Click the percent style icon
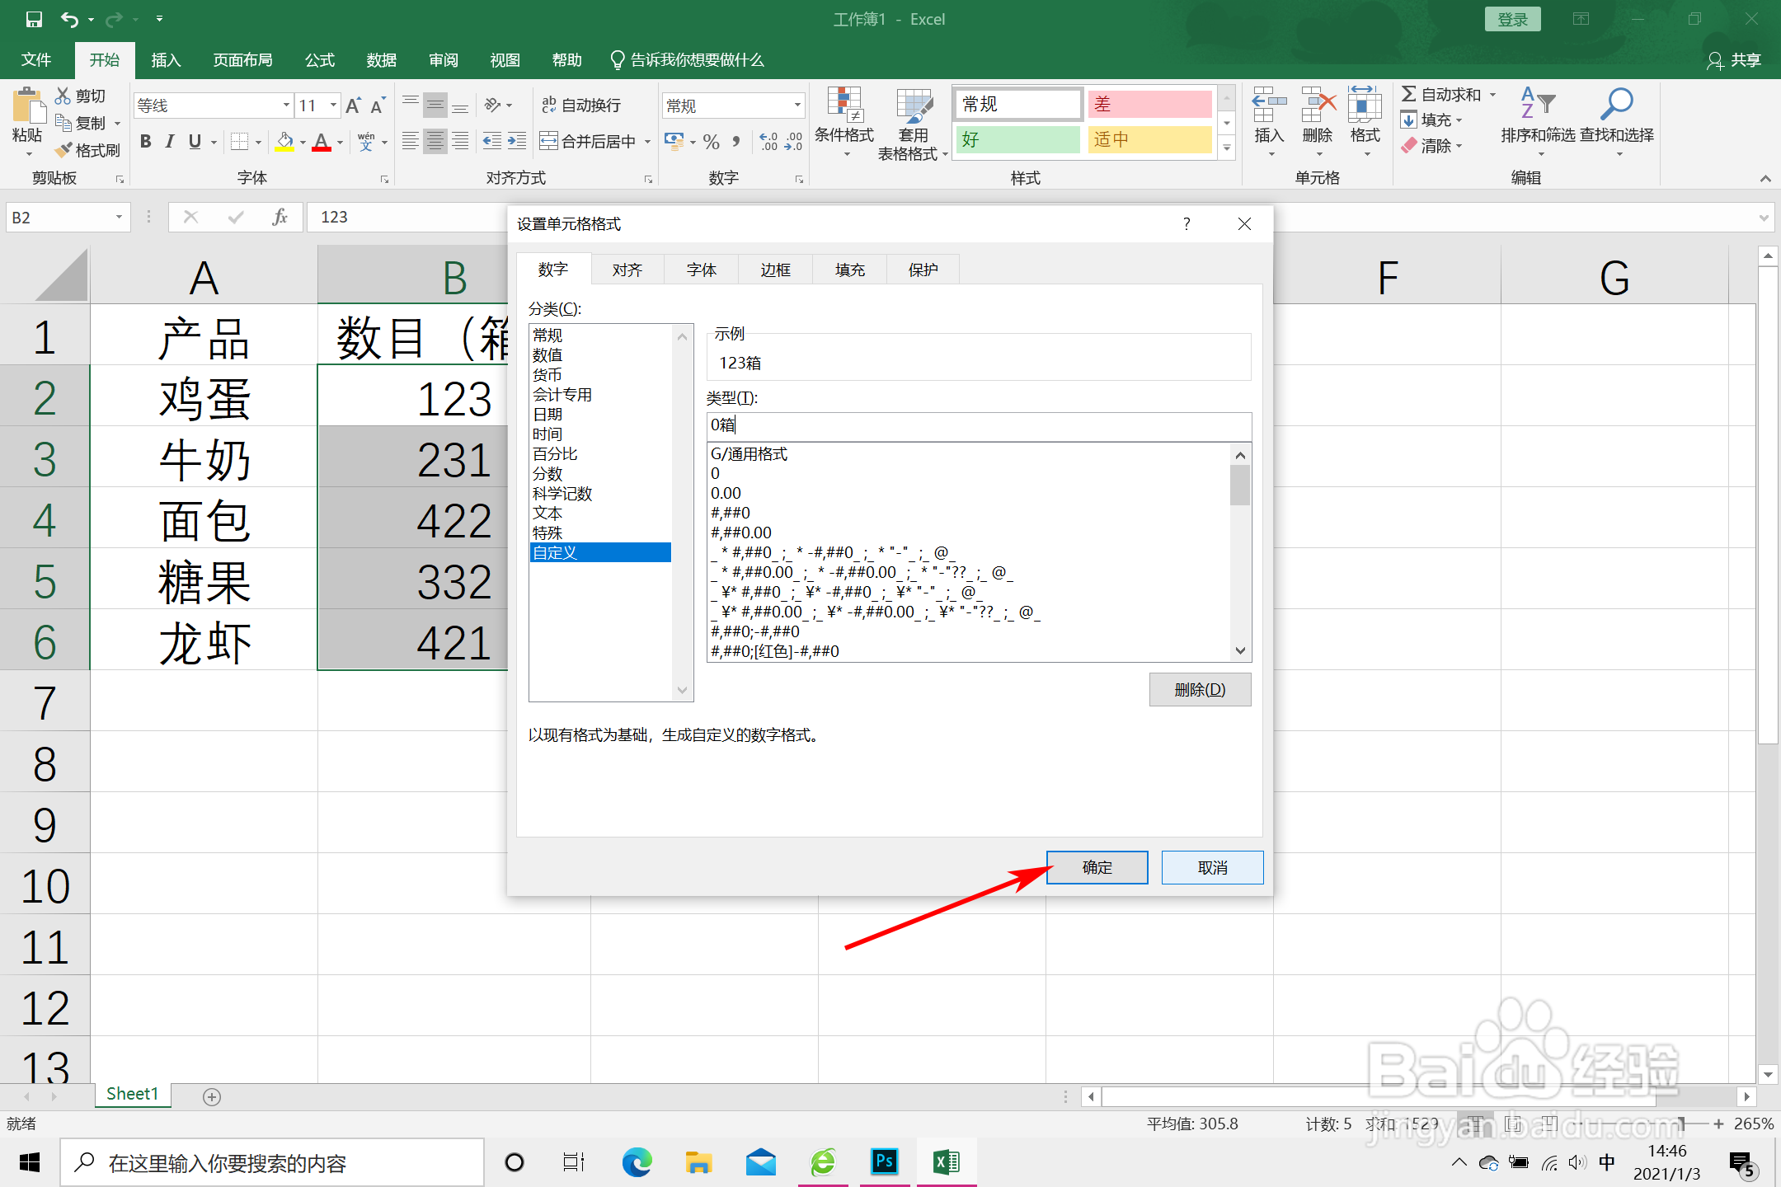The image size is (1781, 1187). point(712,142)
